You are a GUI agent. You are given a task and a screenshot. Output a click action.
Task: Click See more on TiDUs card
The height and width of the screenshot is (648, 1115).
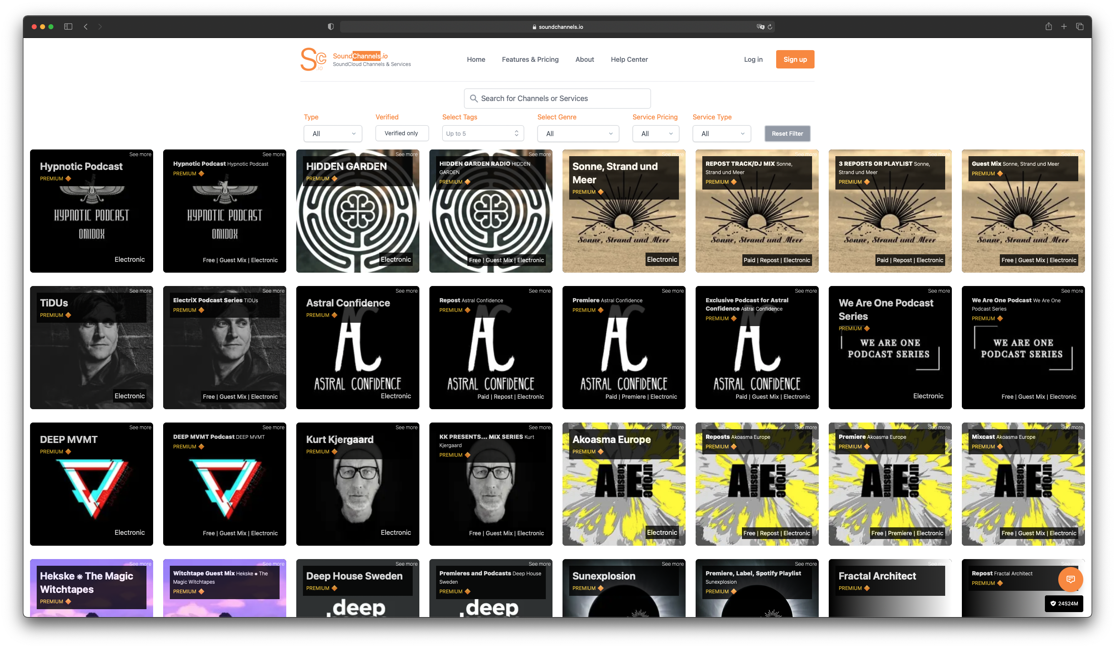pos(140,291)
